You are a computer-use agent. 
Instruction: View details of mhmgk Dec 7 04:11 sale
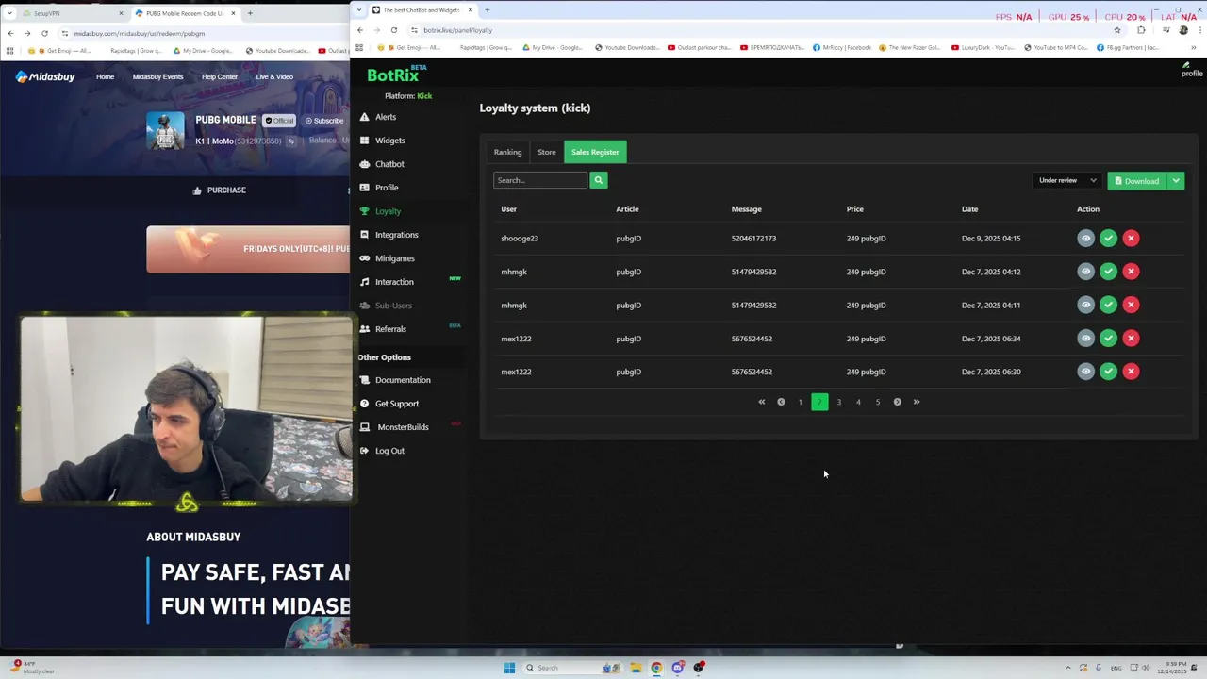pos(1085,305)
